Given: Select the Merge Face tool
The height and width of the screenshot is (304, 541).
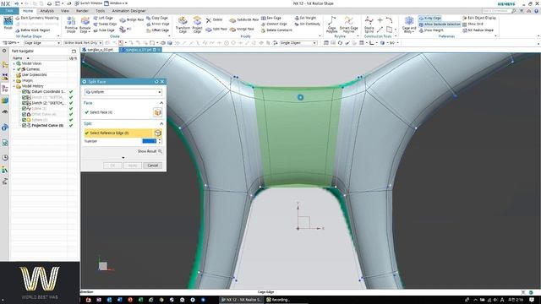Looking at the screenshot, I should pos(242,30).
